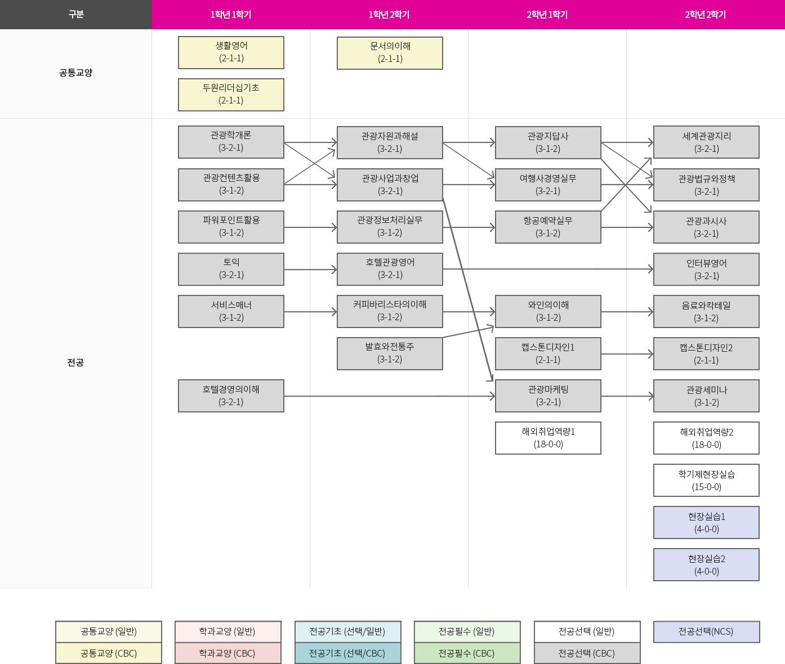
Task: Click the 공통교양 row label
Action: 76,73
